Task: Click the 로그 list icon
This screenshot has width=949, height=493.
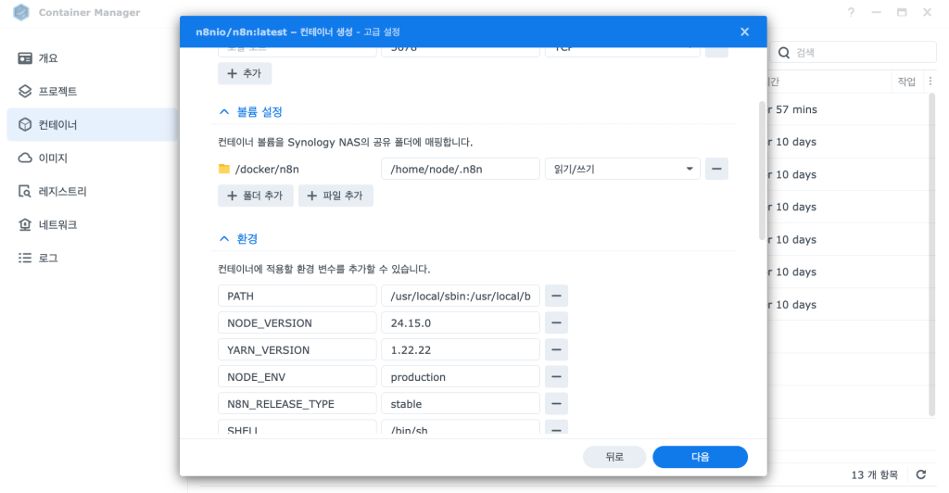Action: click(25, 258)
